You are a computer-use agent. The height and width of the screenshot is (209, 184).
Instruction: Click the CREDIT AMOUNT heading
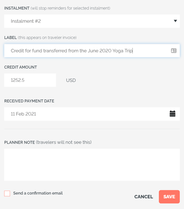pyautogui.click(x=20, y=67)
